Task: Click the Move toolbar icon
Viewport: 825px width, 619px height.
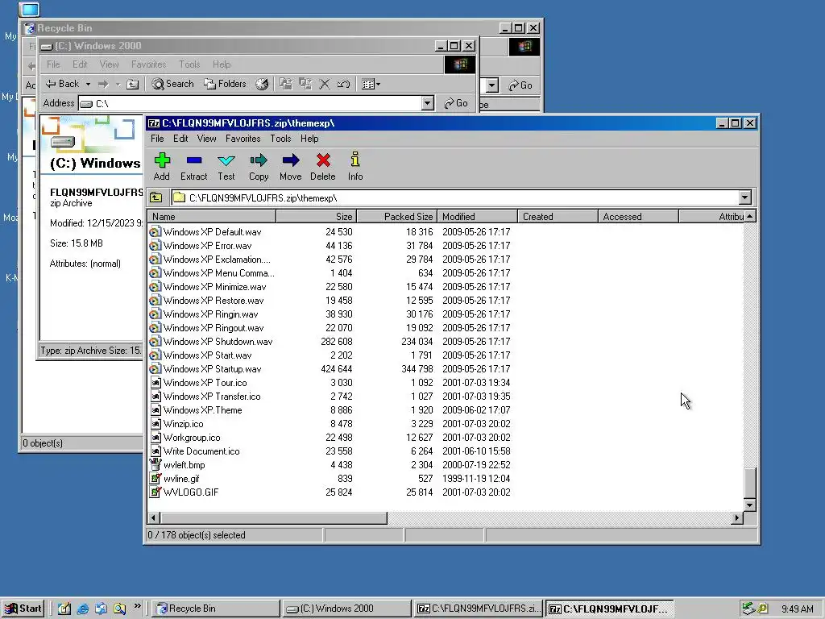Action: (290, 166)
